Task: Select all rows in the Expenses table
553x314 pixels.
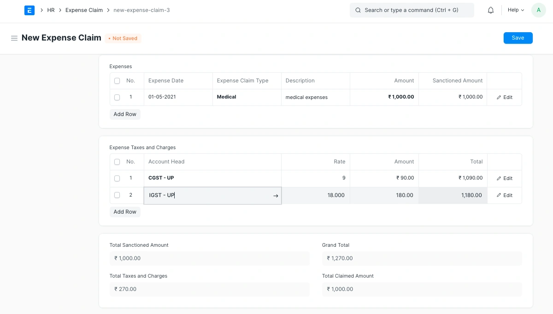Action: (117, 80)
